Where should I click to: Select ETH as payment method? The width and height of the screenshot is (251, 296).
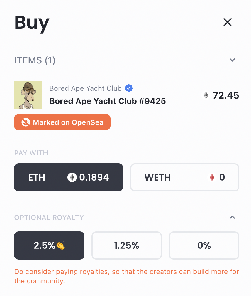point(69,177)
